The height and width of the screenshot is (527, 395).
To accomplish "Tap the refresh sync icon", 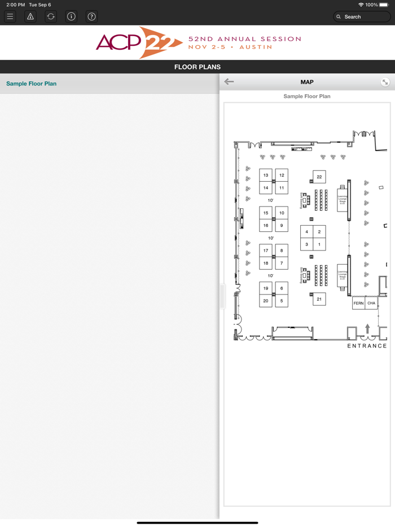I will pyautogui.click(x=51, y=16).
